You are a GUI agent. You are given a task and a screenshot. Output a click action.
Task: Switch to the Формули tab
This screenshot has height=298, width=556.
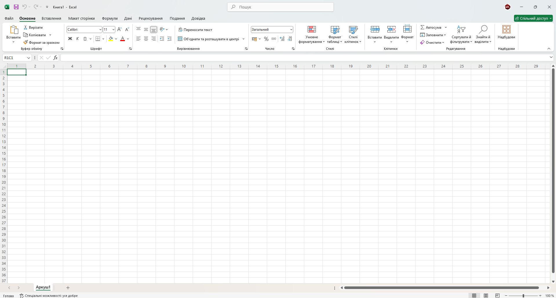tap(110, 18)
